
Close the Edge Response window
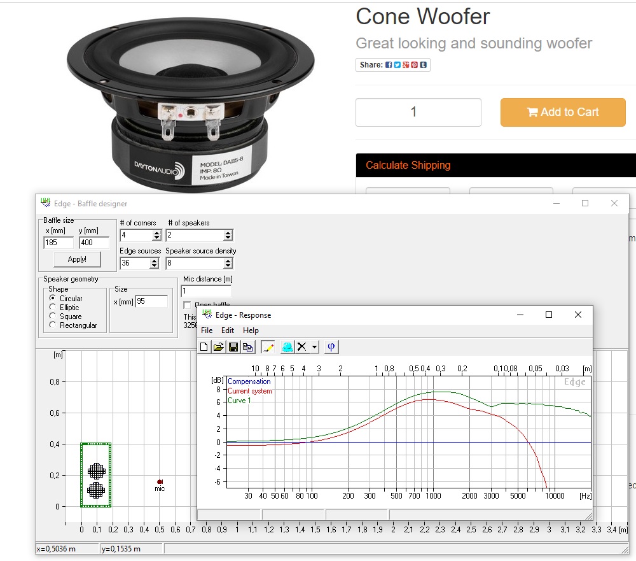click(578, 315)
